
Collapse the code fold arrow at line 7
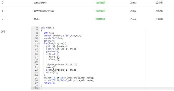coord(39,30)
